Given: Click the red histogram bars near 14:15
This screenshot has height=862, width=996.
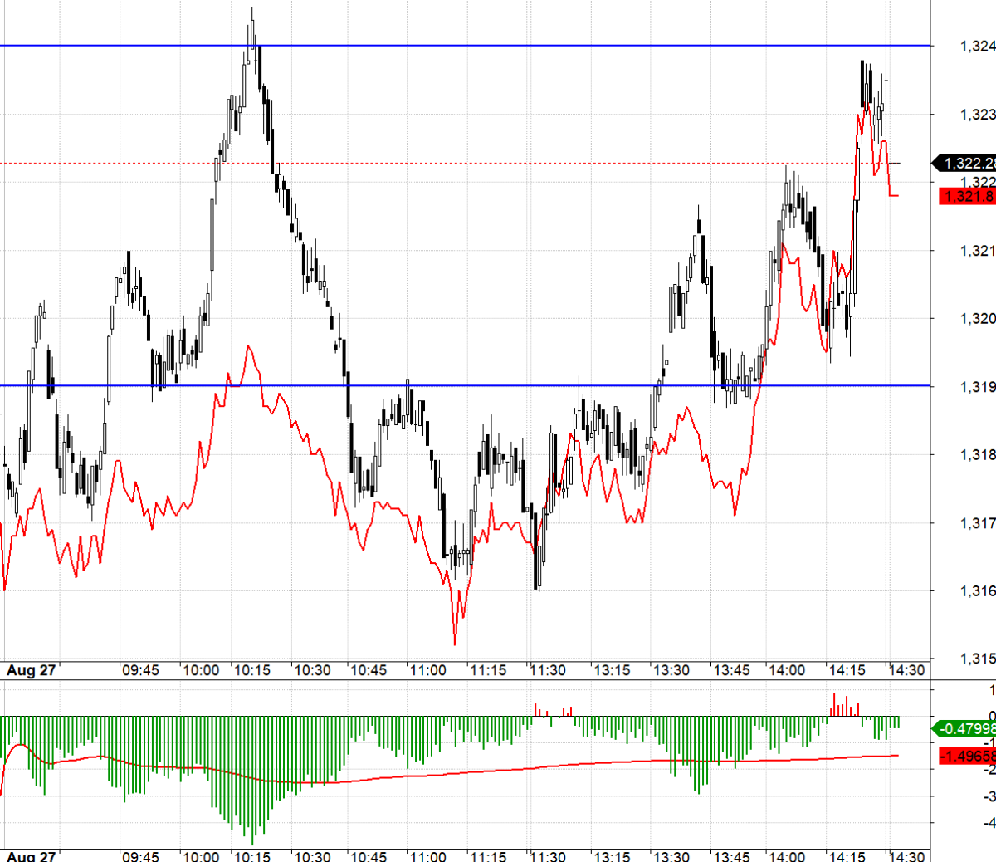Looking at the screenshot, I should (x=845, y=707).
